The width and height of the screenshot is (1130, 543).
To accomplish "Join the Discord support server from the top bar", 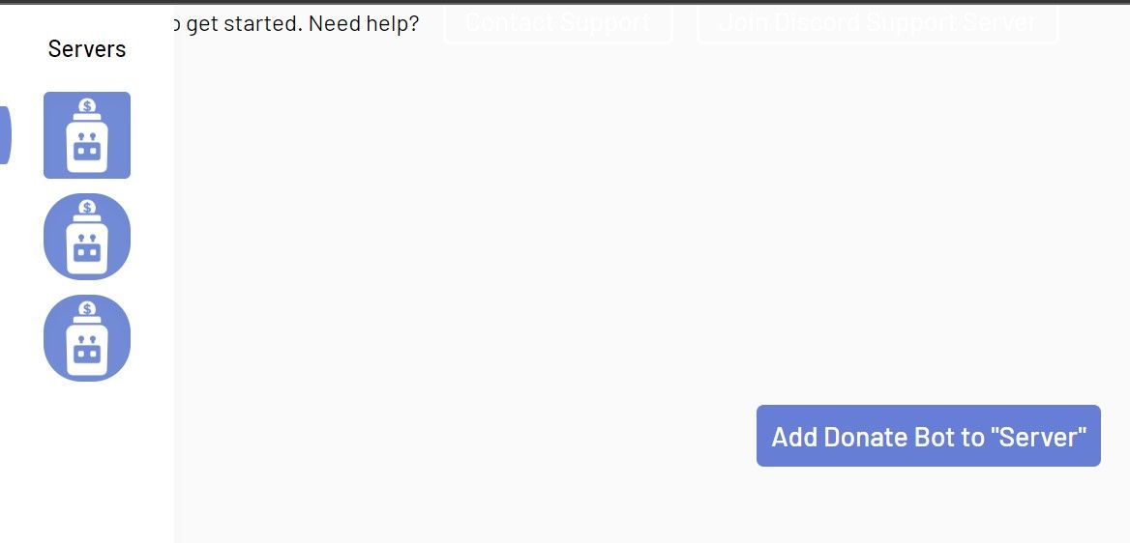I will (877, 23).
